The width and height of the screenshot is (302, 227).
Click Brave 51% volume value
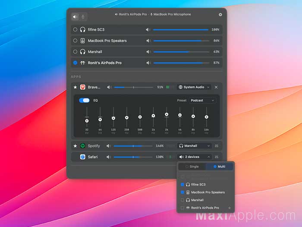click(x=160, y=87)
